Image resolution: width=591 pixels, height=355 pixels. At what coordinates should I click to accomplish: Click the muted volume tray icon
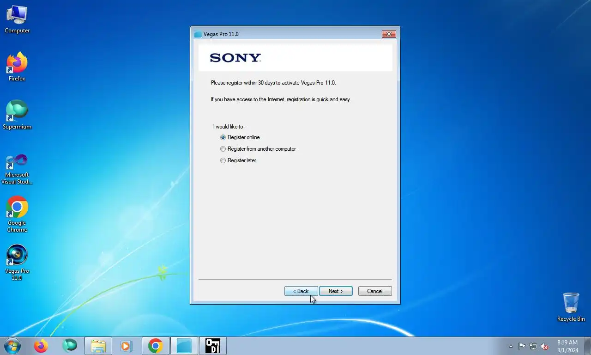[545, 346]
